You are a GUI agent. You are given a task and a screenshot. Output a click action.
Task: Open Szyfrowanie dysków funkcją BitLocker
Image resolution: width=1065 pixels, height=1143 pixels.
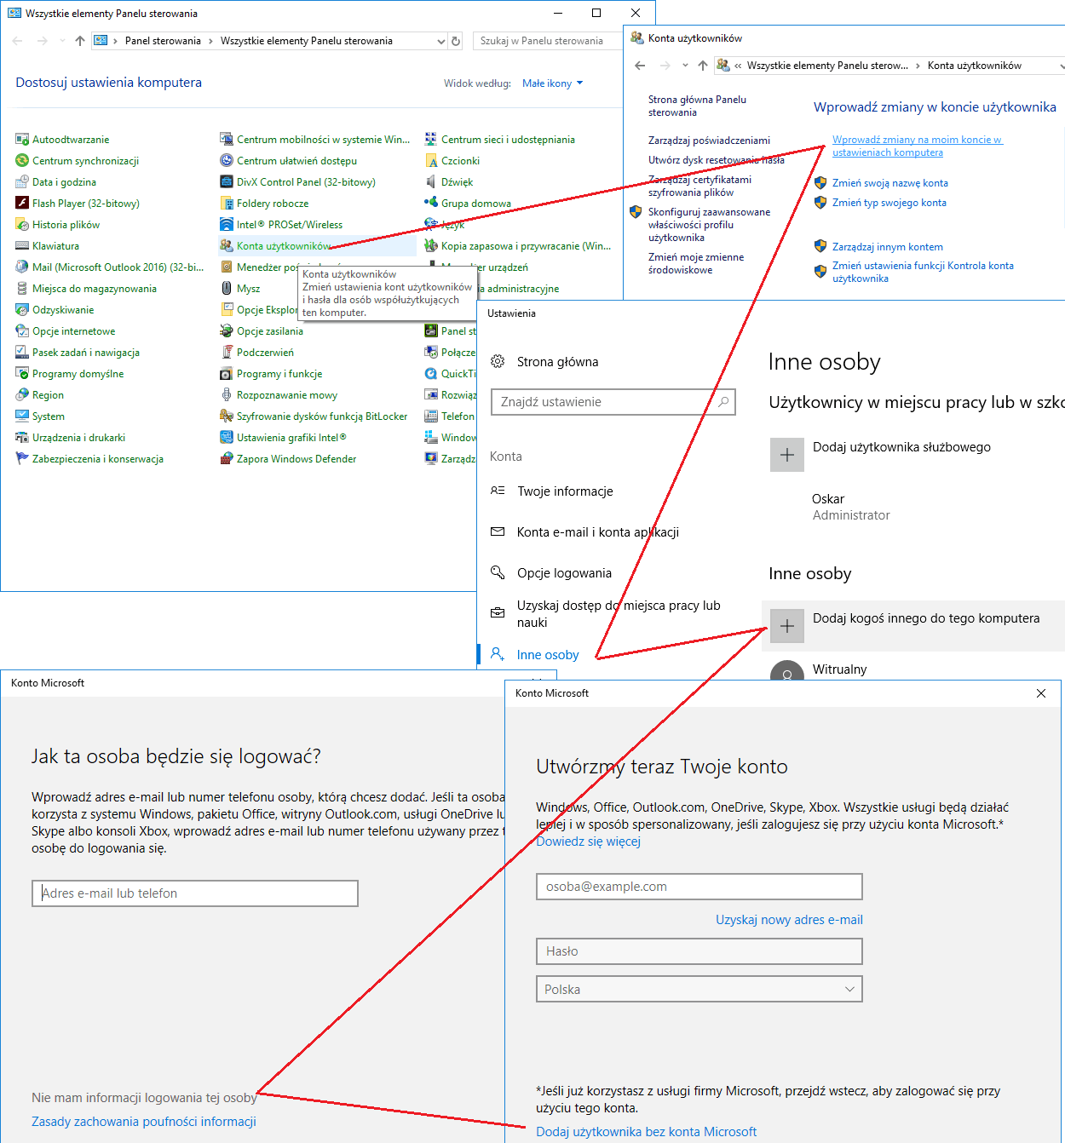coord(314,416)
